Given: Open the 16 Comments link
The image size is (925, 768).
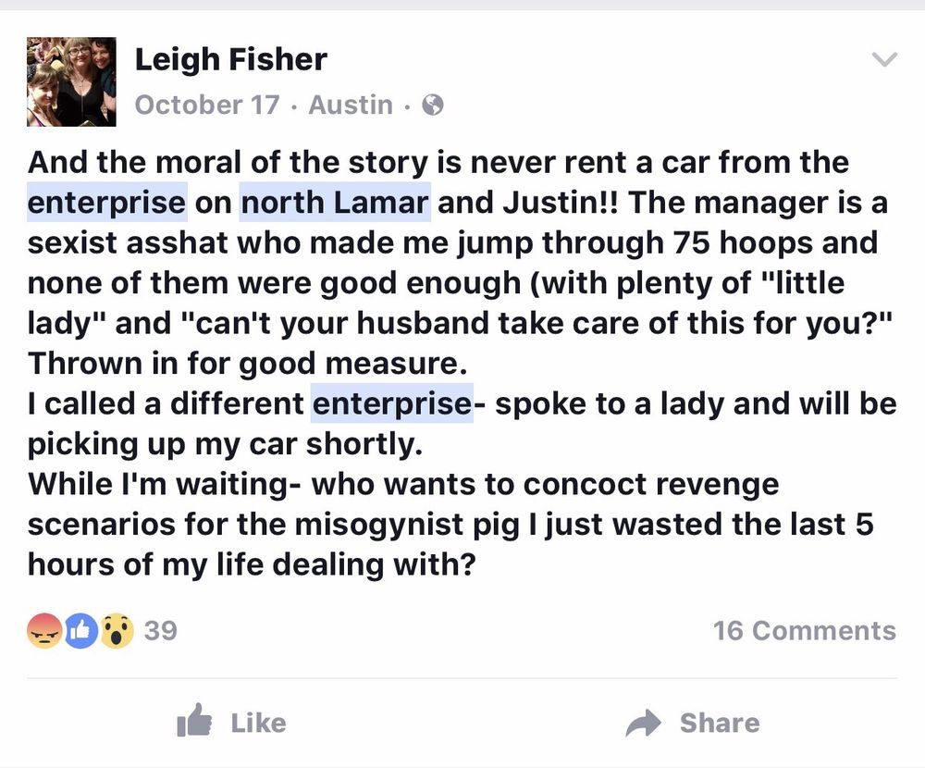Looking at the screenshot, I should click(804, 631).
